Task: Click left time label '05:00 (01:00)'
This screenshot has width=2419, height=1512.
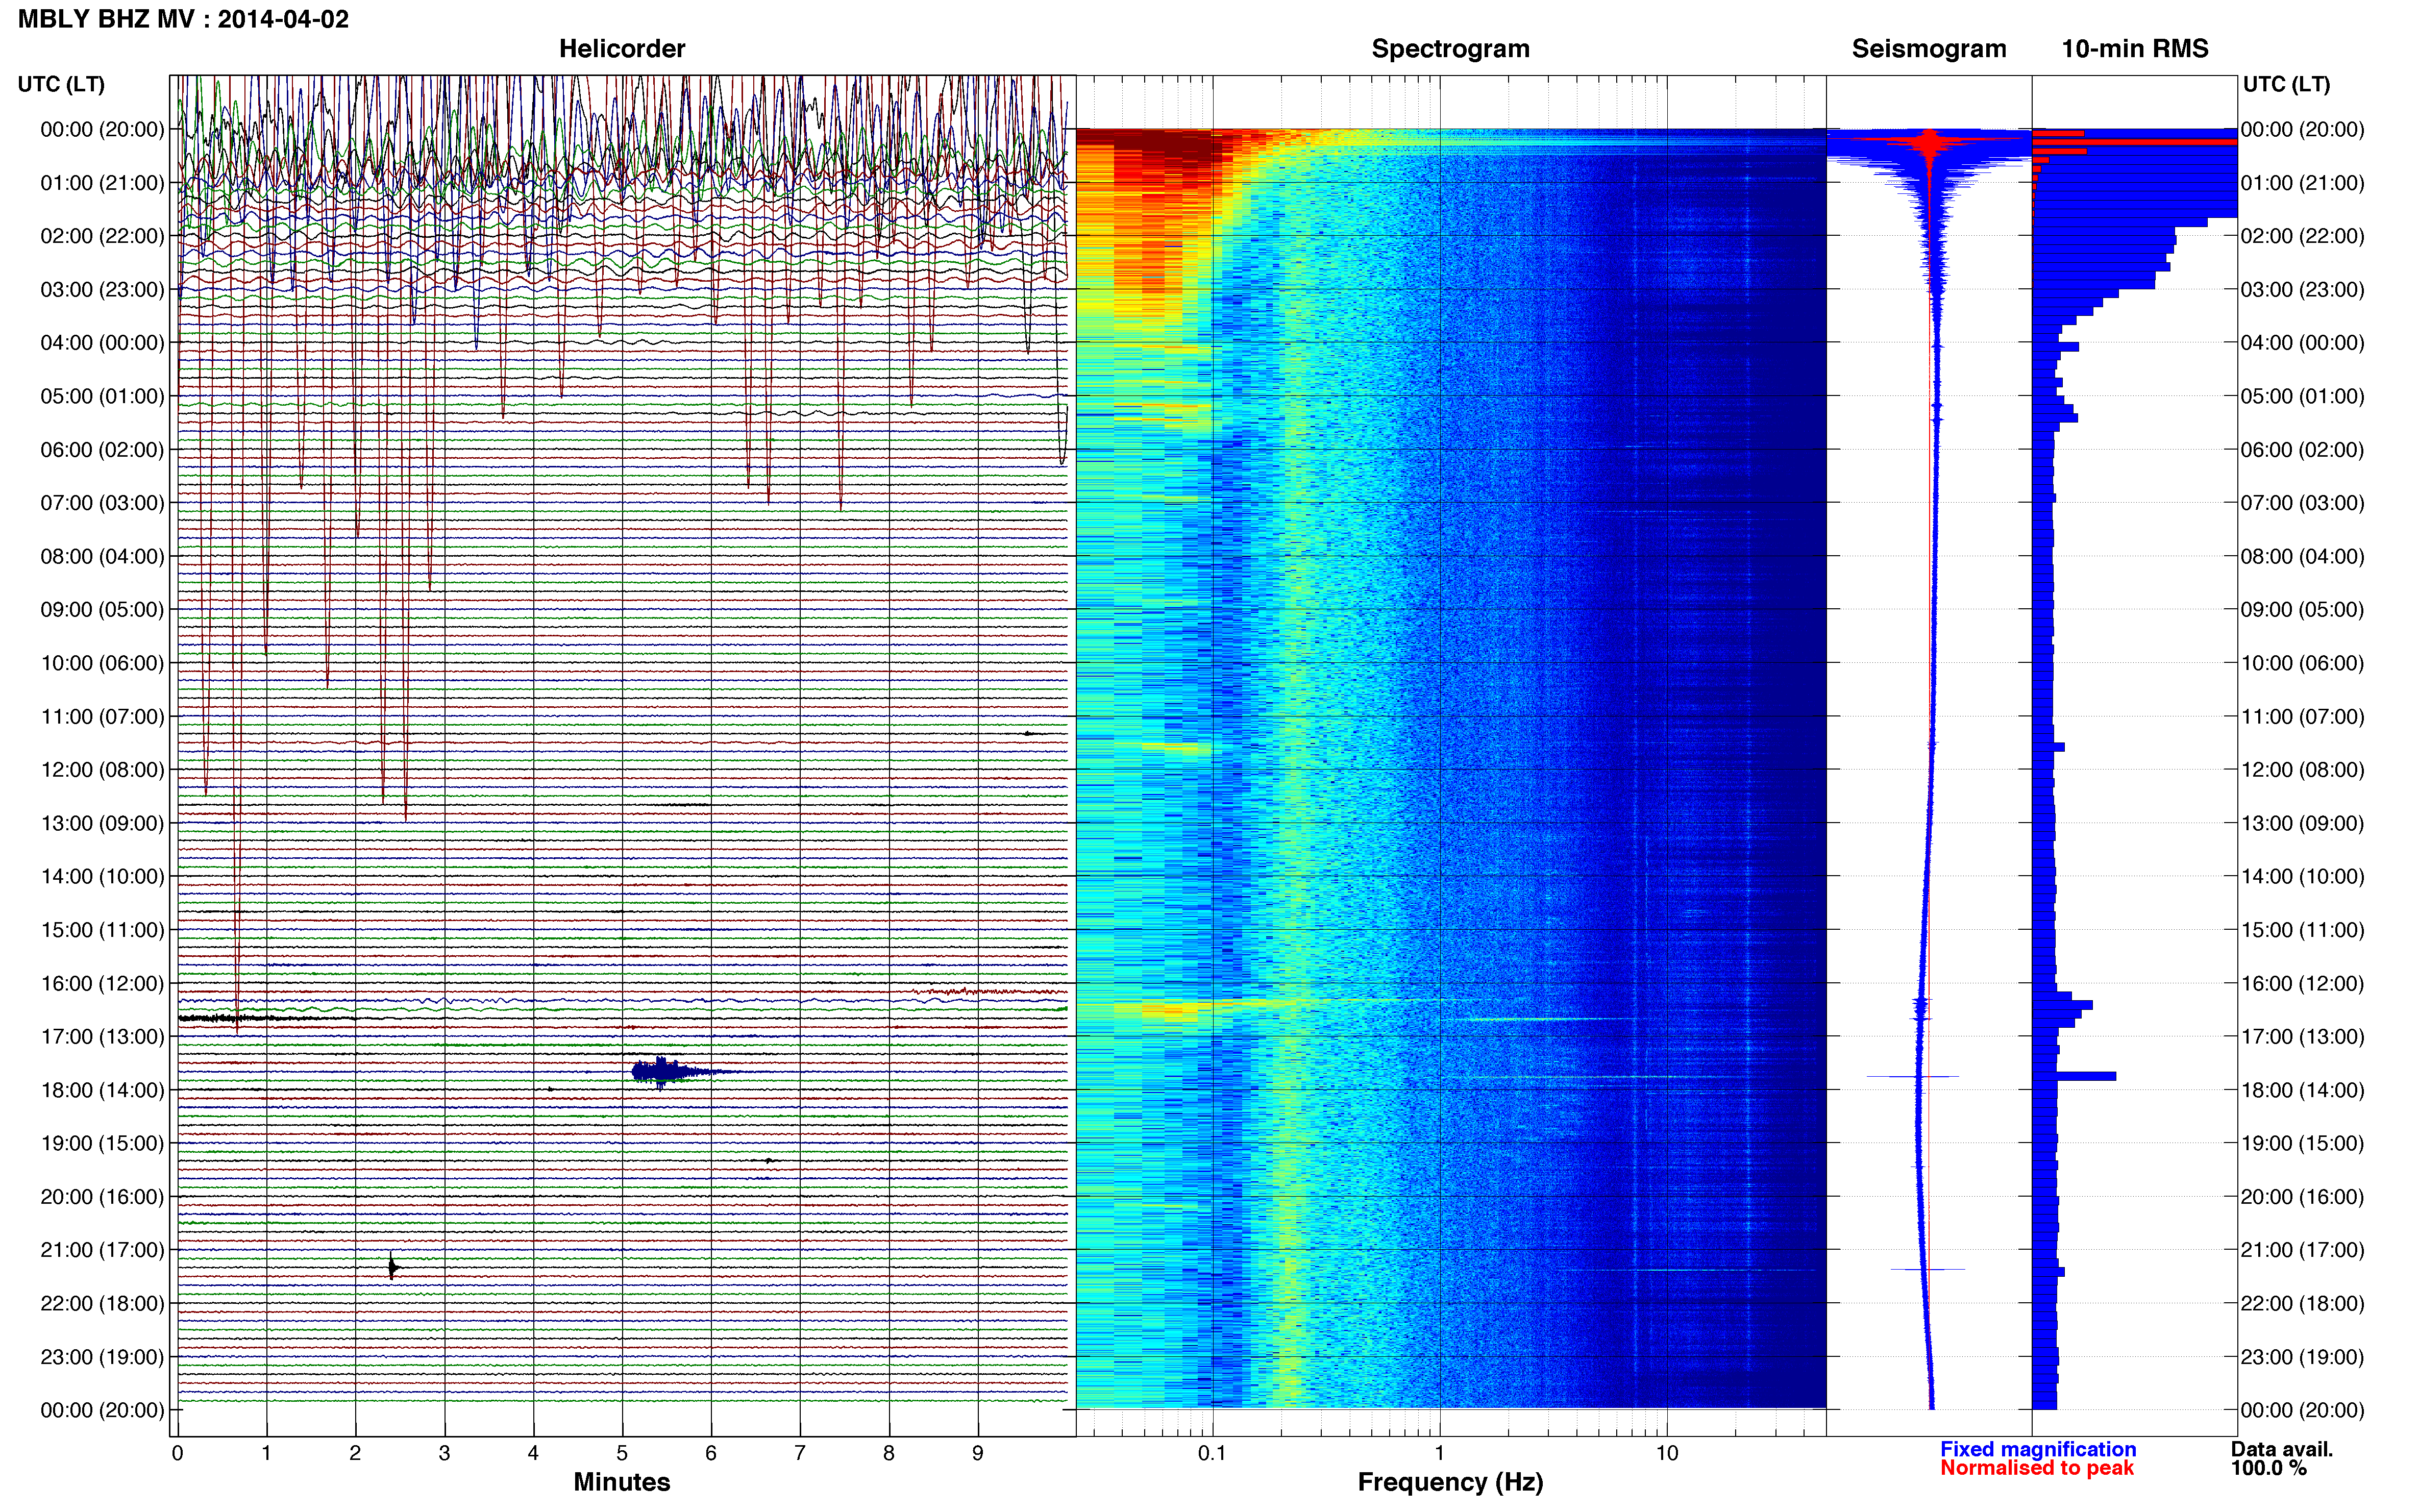Action: [x=102, y=396]
